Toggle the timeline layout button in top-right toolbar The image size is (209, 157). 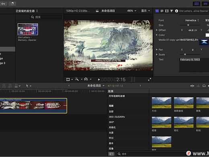coord(205,4)
